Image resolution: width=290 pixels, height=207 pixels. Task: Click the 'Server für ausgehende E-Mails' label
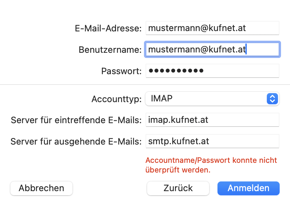click(76, 141)
